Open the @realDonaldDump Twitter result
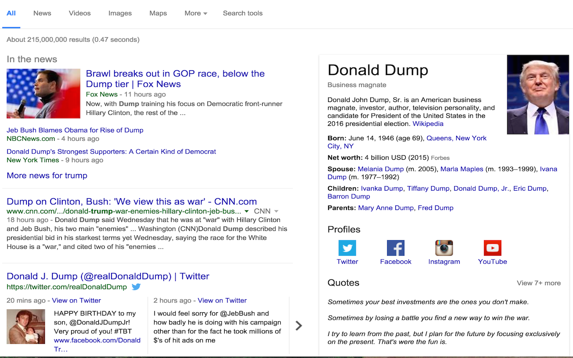The image size is (573, 358). 108,276
